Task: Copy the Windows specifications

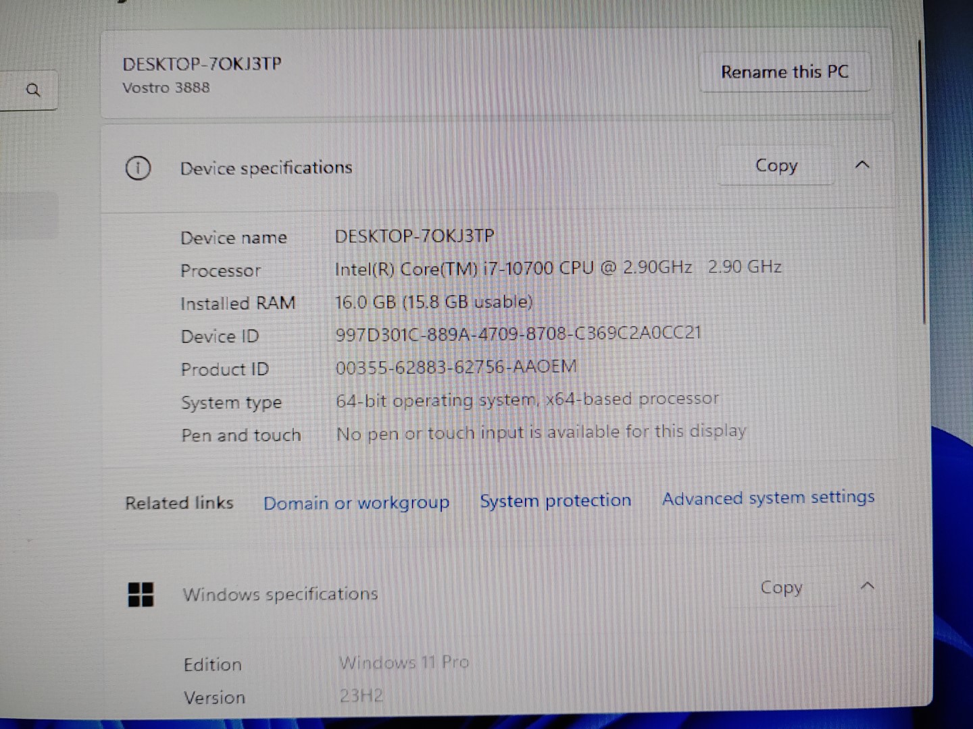Action: [x=781, y=587]
